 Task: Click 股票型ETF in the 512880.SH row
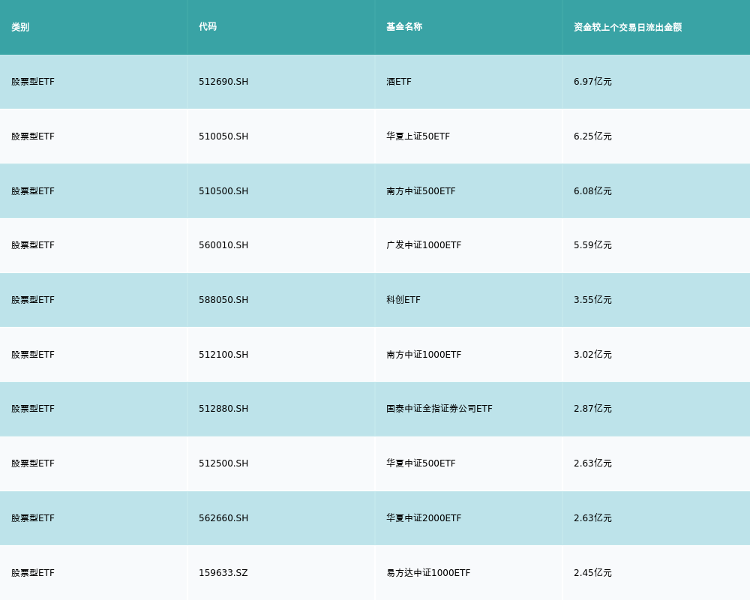[x=33, y=409]
